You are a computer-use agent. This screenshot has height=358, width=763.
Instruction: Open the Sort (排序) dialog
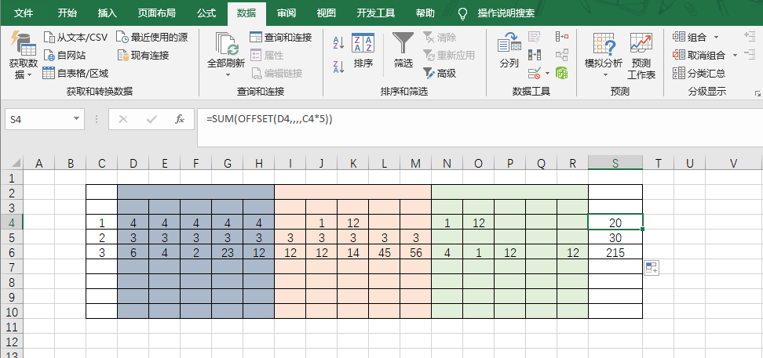(363, 51)
